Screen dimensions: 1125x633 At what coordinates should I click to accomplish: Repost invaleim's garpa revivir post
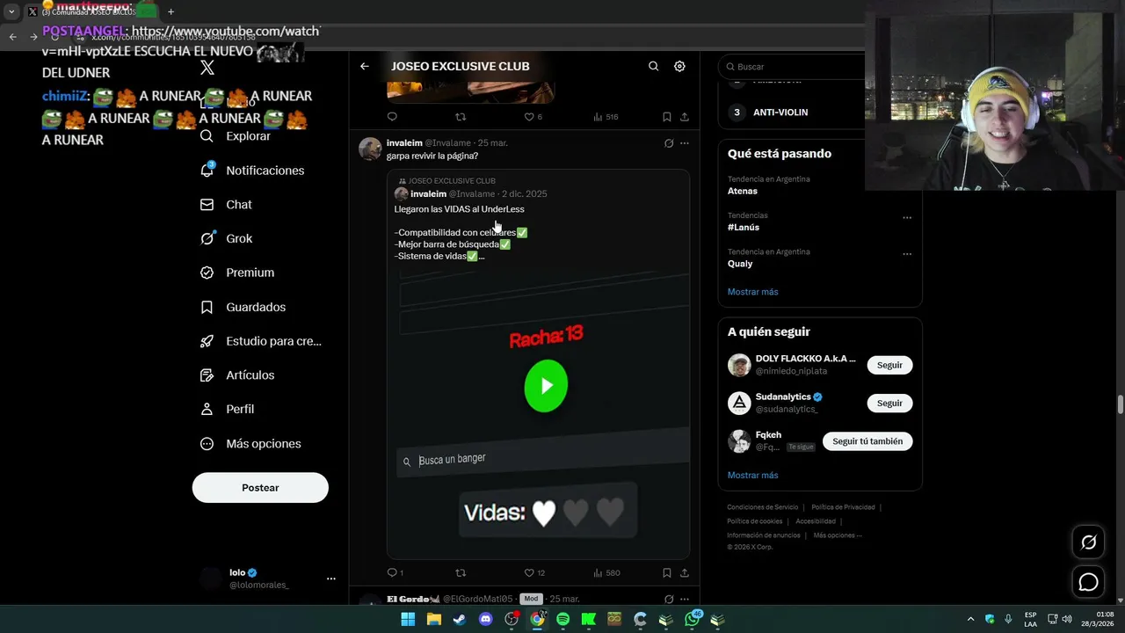461,573
